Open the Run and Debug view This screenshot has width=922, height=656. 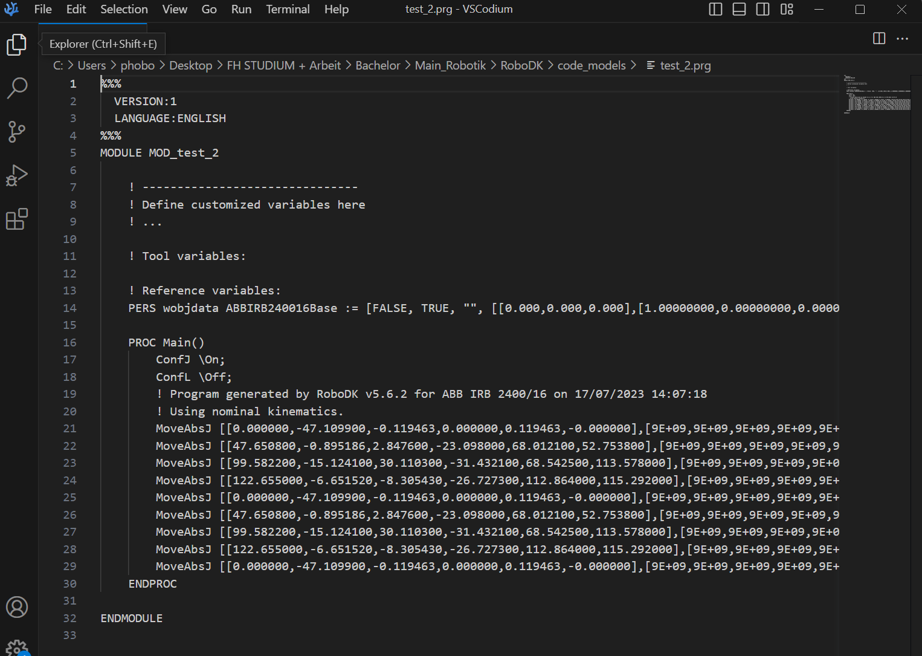click(17, 175)
